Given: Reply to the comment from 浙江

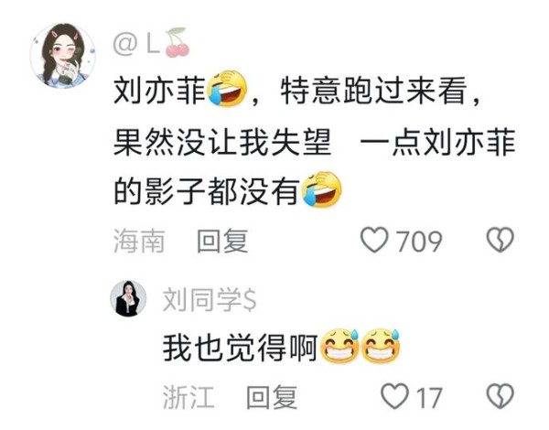Looking at the screenshot, I should (x=272, y=397).
